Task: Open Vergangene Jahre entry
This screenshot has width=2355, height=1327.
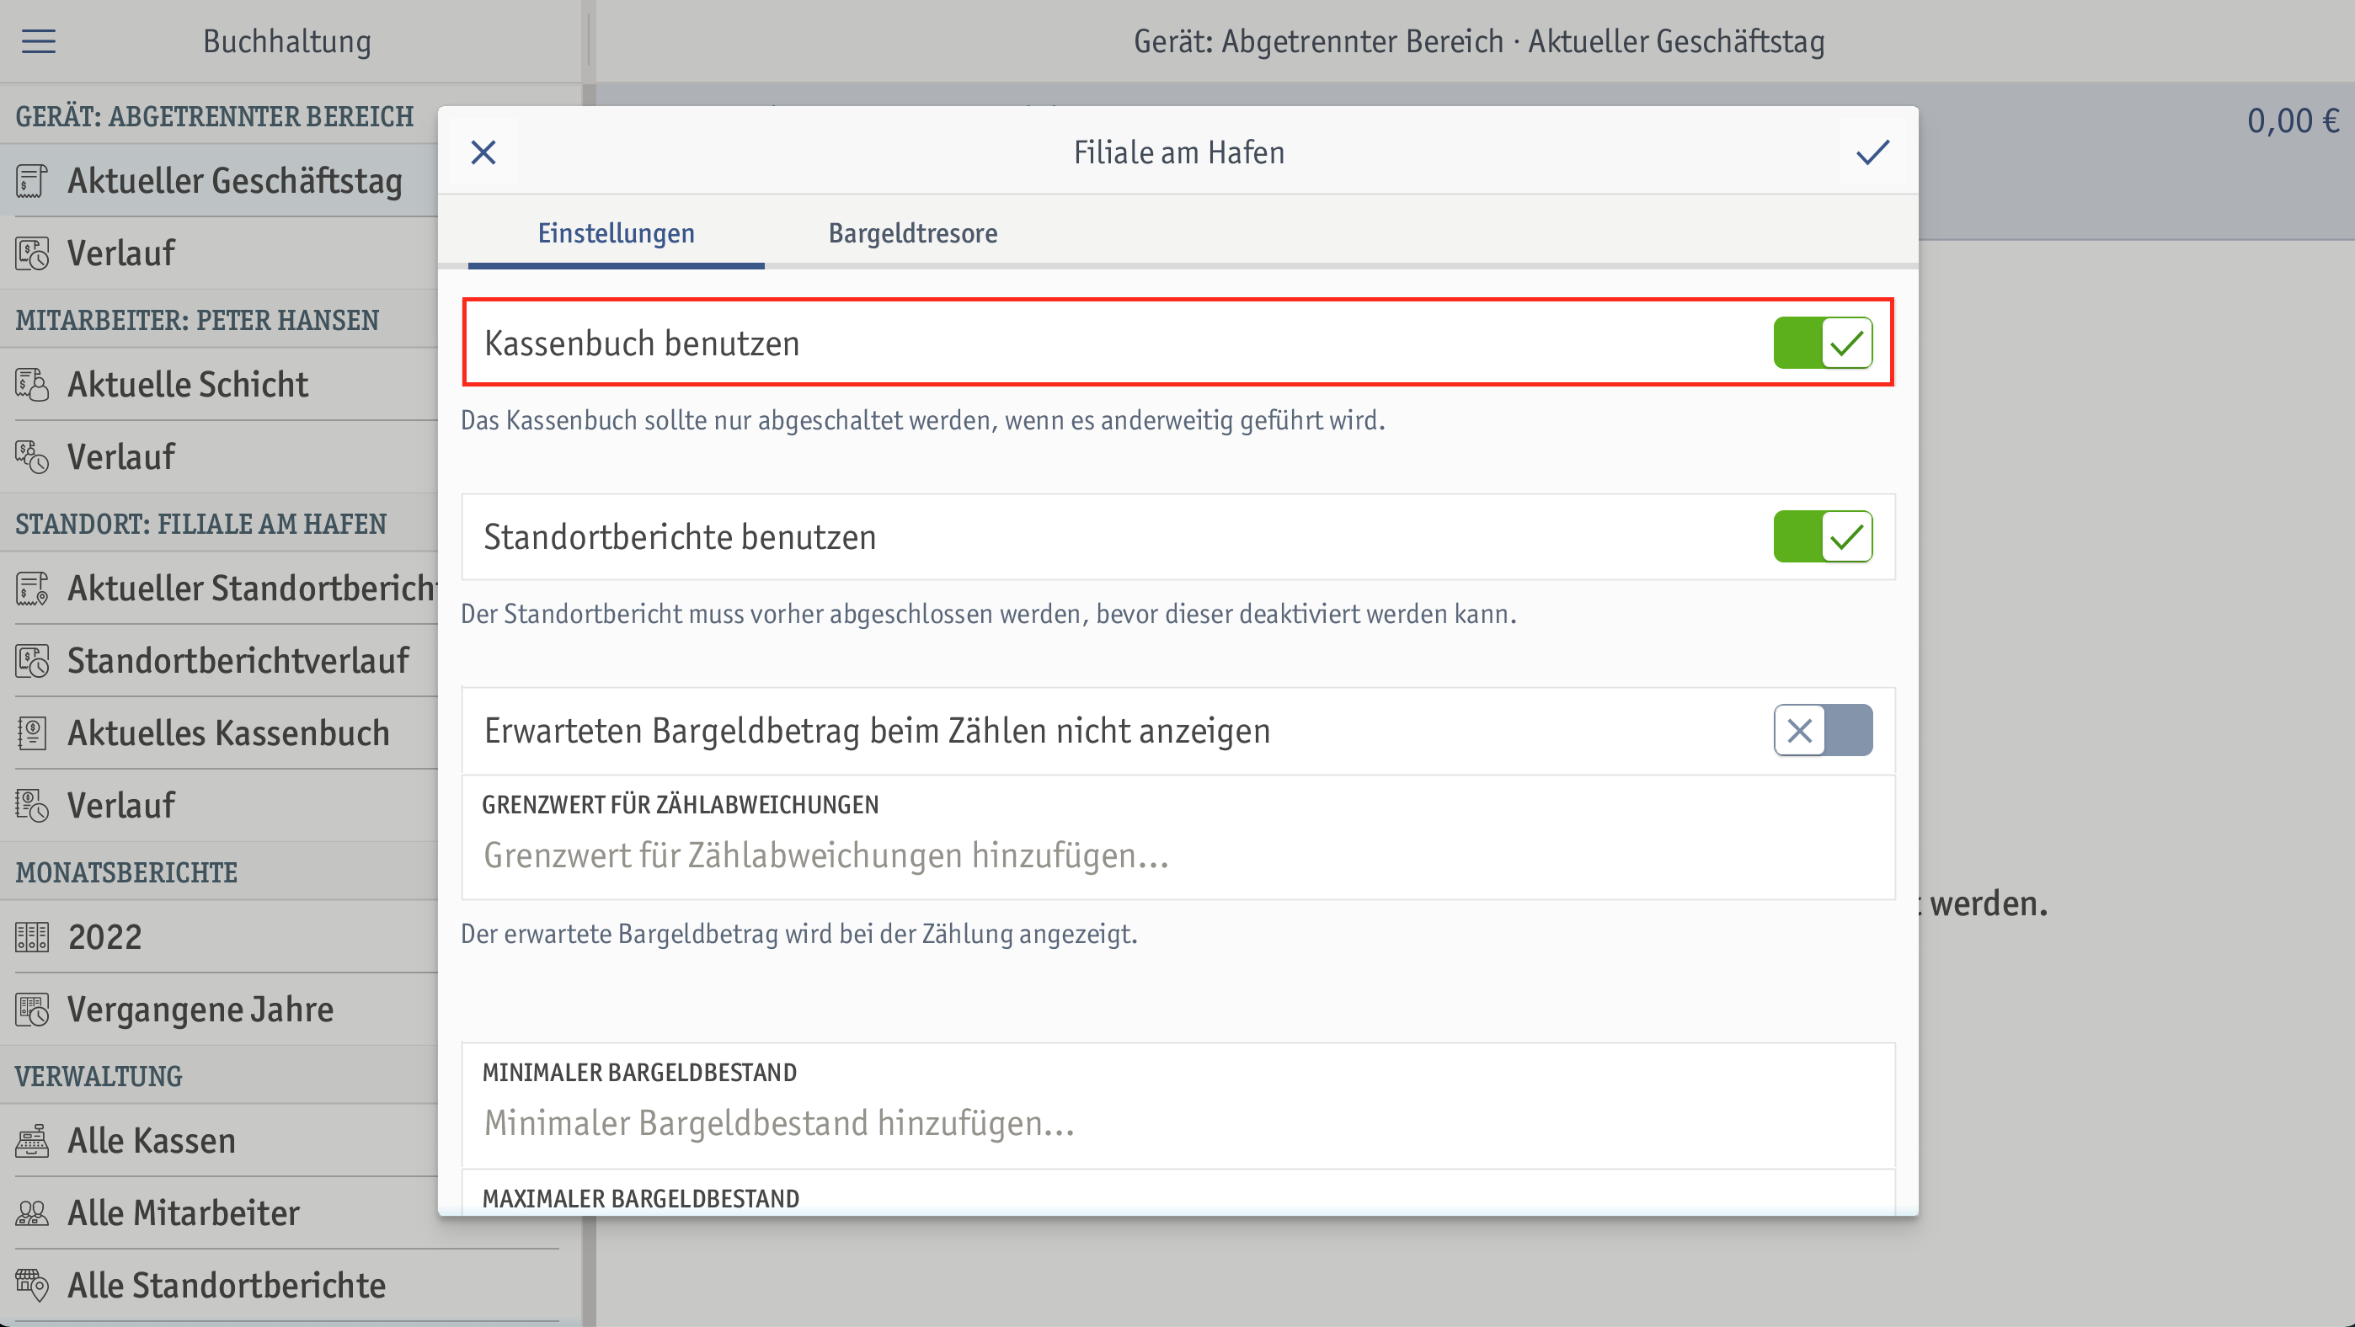Action: pyautogui.click(x=200, y=1009)
